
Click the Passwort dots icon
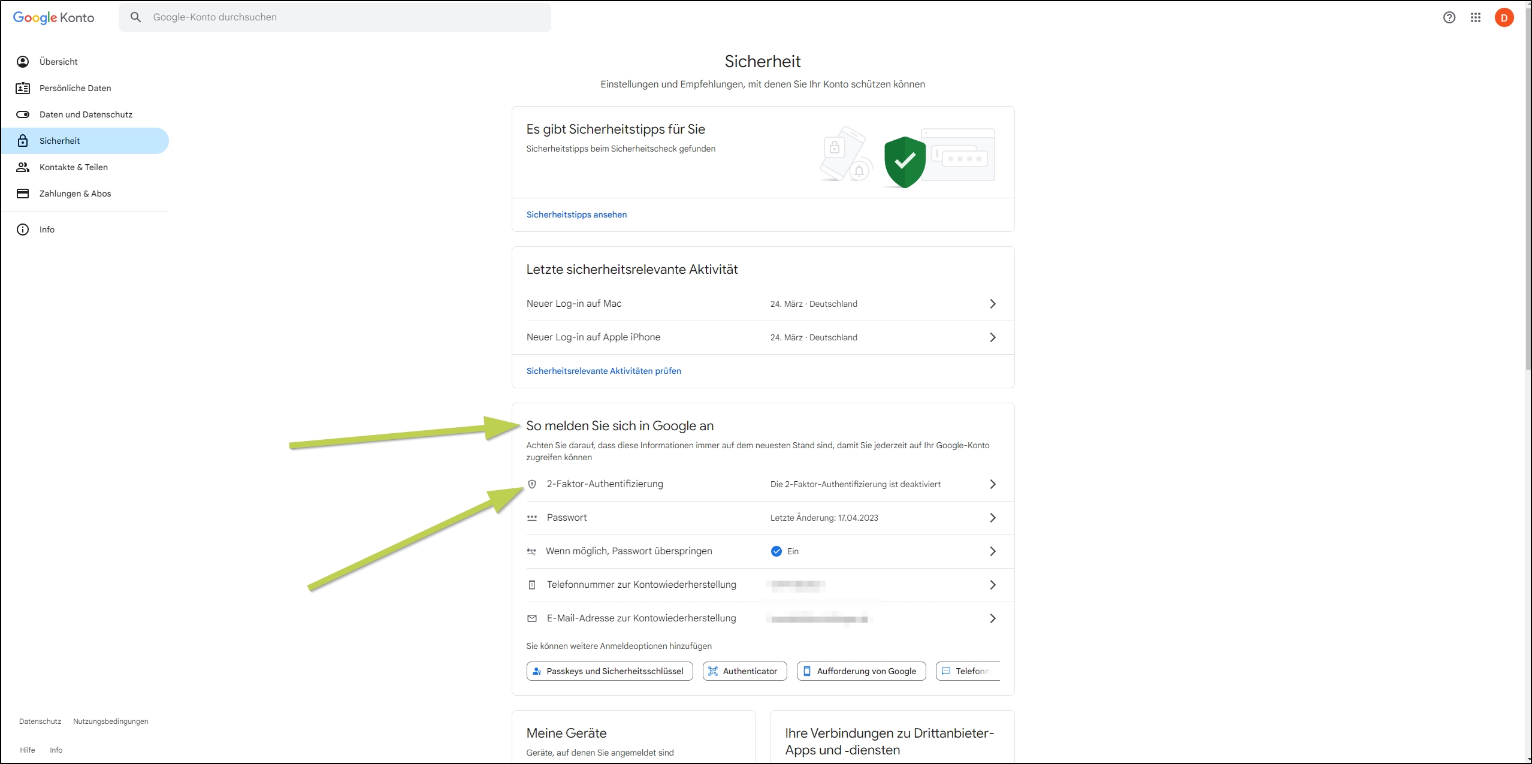click(x=532, y=518)
